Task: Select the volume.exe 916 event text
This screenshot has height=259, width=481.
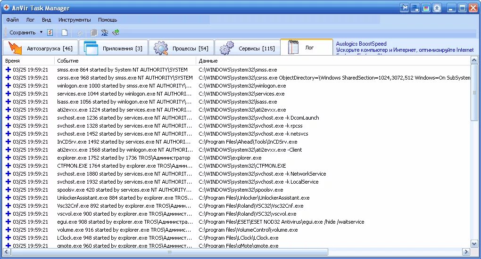Action: pyautogui.click(x=124, y=230)
